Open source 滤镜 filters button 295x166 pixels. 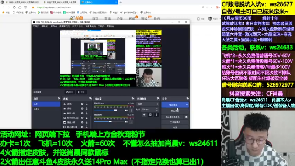[x=81, y=92]
